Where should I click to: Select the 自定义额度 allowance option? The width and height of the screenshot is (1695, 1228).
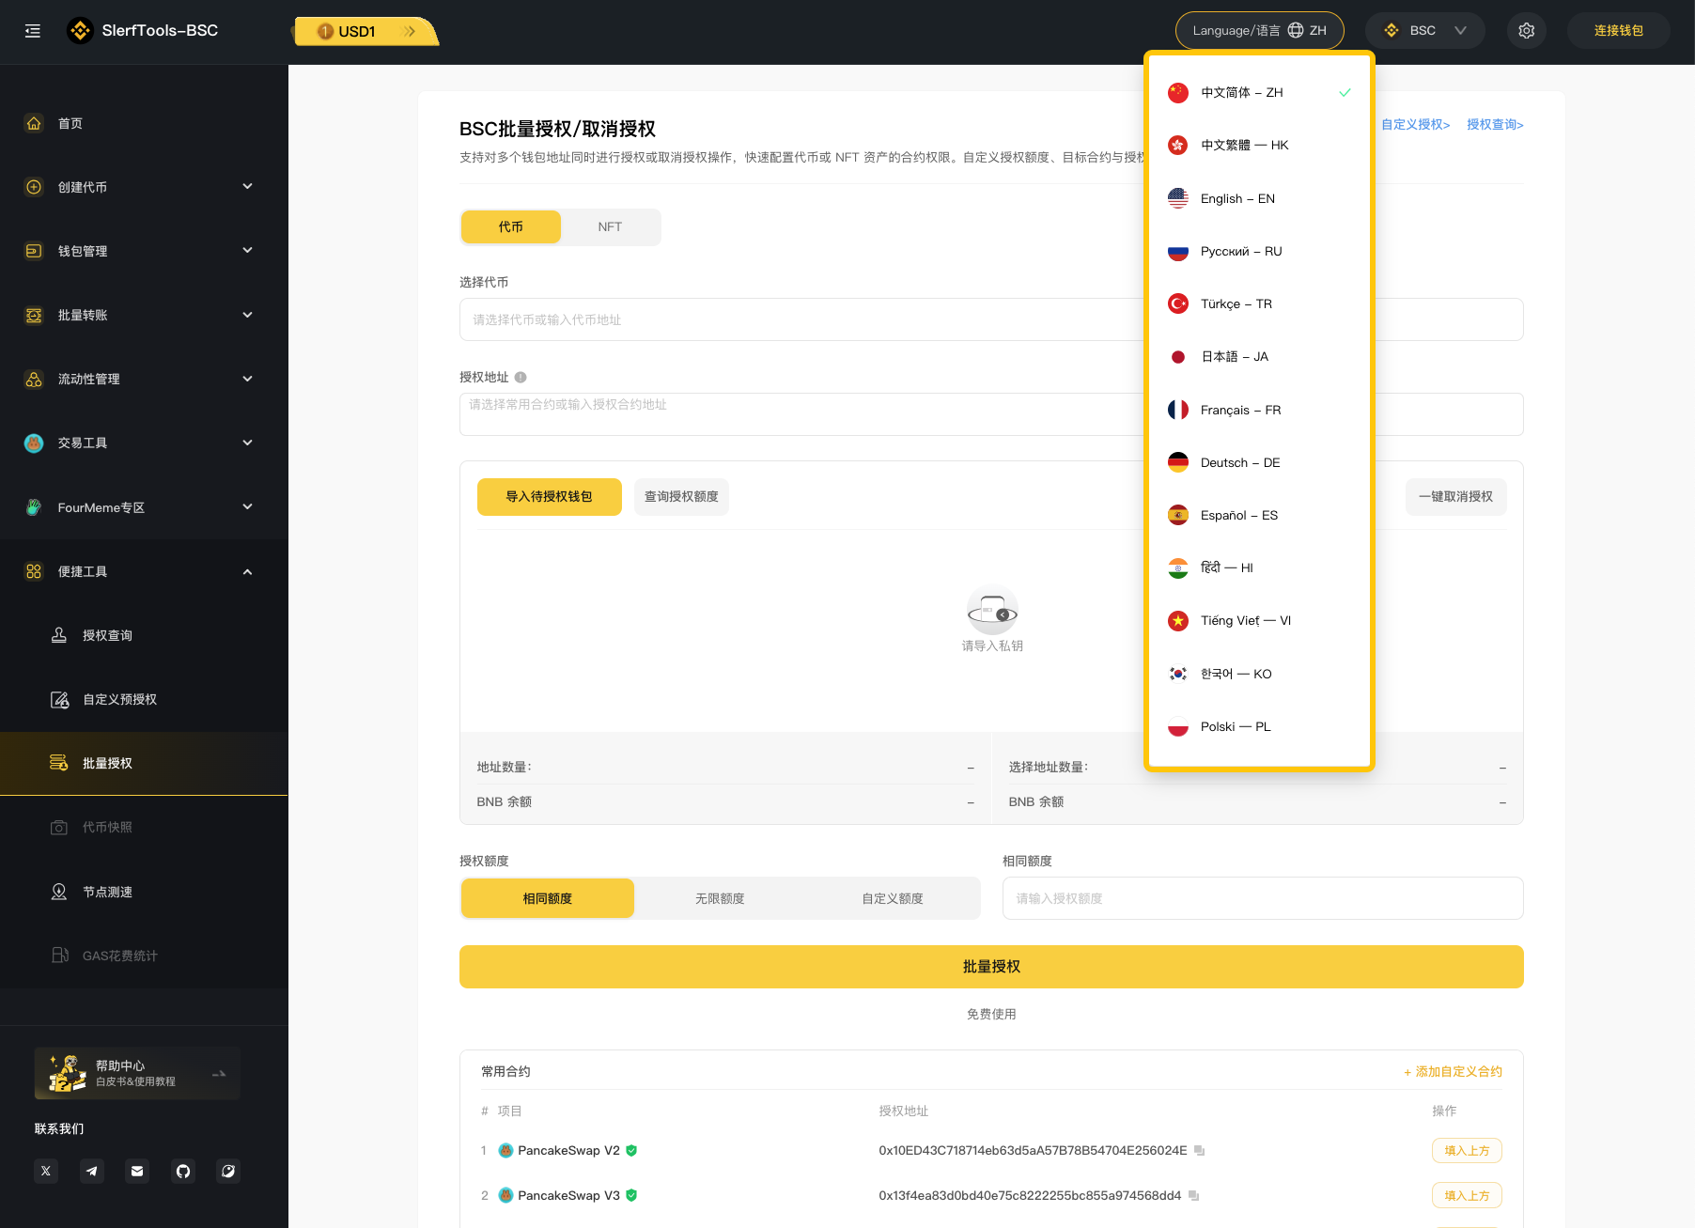click(893, 899)
